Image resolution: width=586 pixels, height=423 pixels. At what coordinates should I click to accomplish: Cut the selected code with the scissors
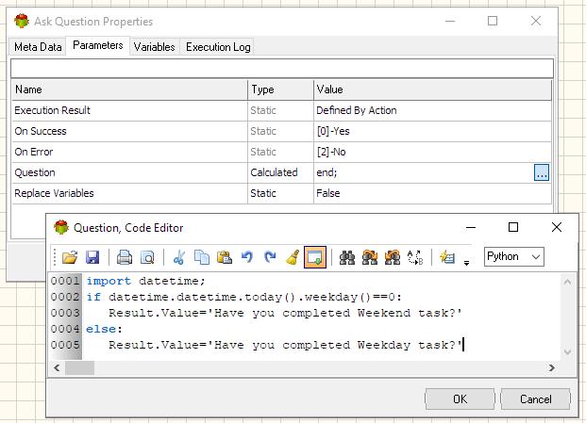click(x=179, y=257)
